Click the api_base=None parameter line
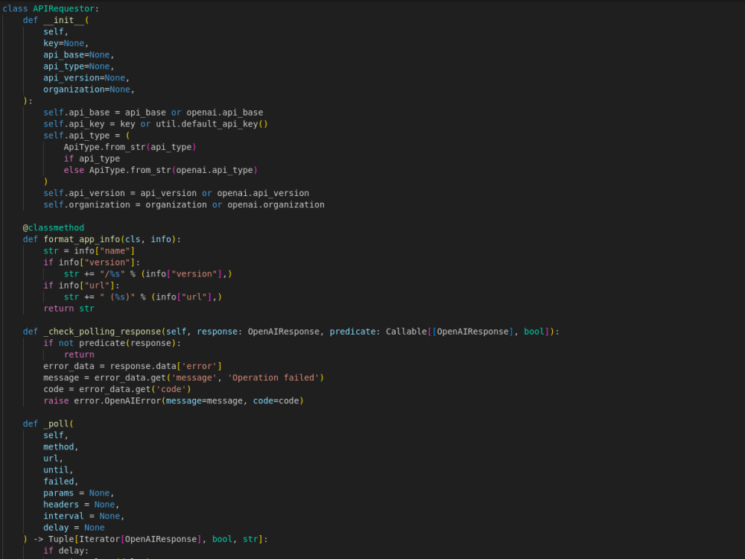The image size is (745, 559). click(78, 54)
